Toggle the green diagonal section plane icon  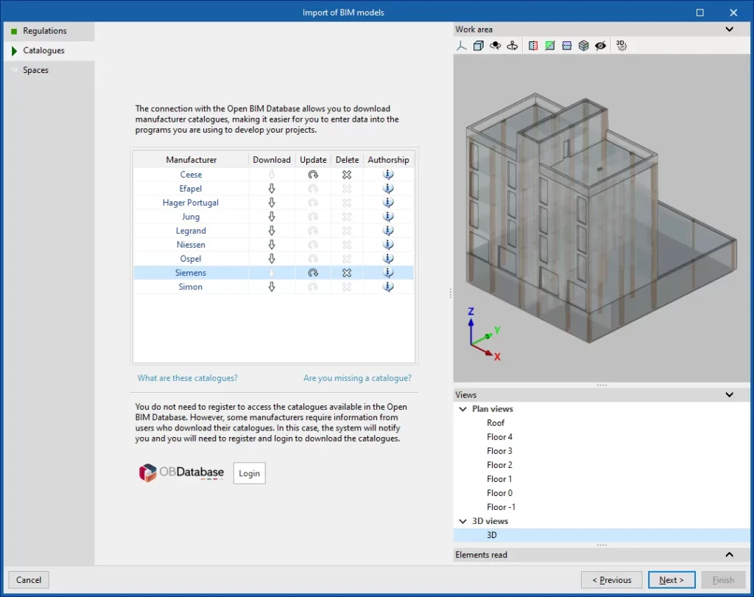coord(549,46)
